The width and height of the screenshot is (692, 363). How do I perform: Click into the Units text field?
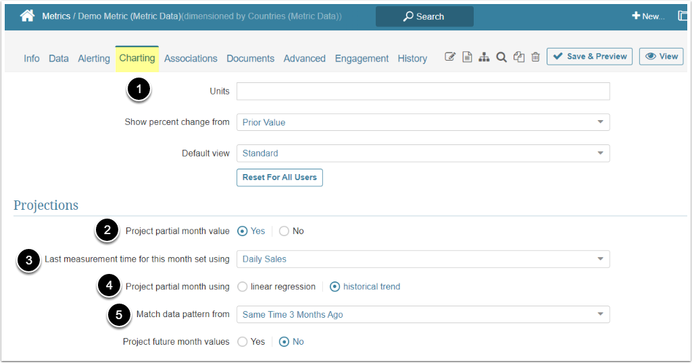pos(423,91)
